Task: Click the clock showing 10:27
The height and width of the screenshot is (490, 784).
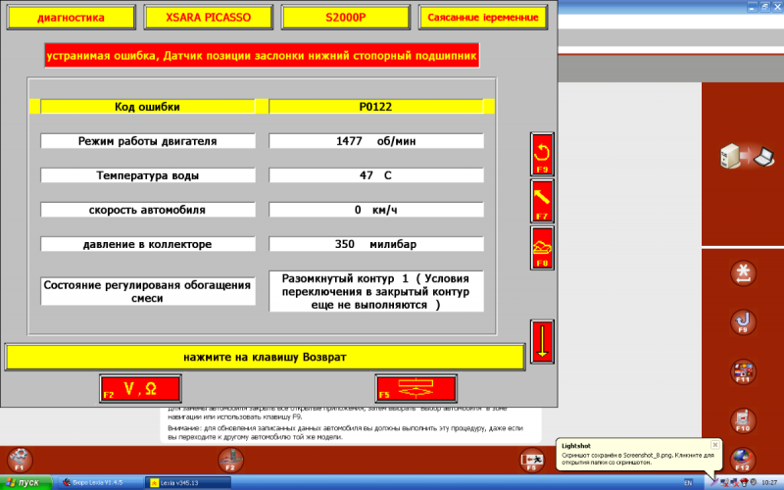Action: coord(769,482)
